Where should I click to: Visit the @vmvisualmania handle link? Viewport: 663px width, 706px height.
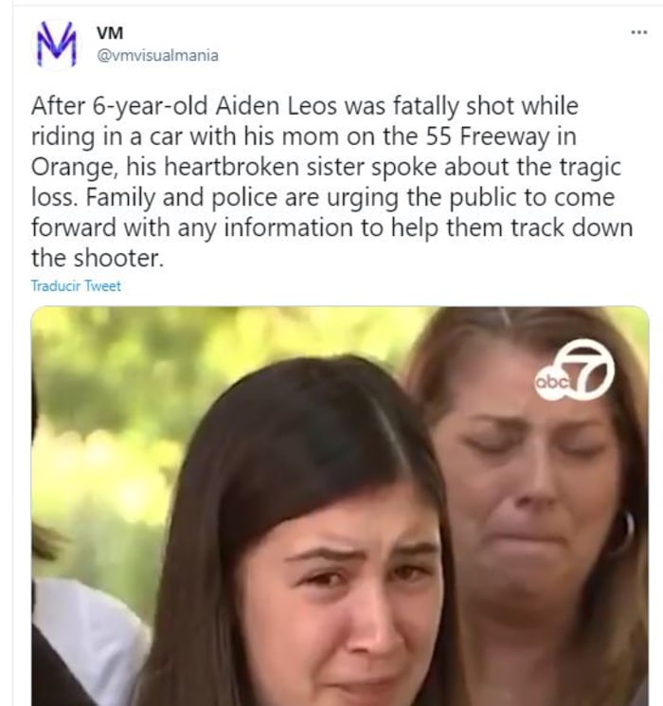[157, 55]
